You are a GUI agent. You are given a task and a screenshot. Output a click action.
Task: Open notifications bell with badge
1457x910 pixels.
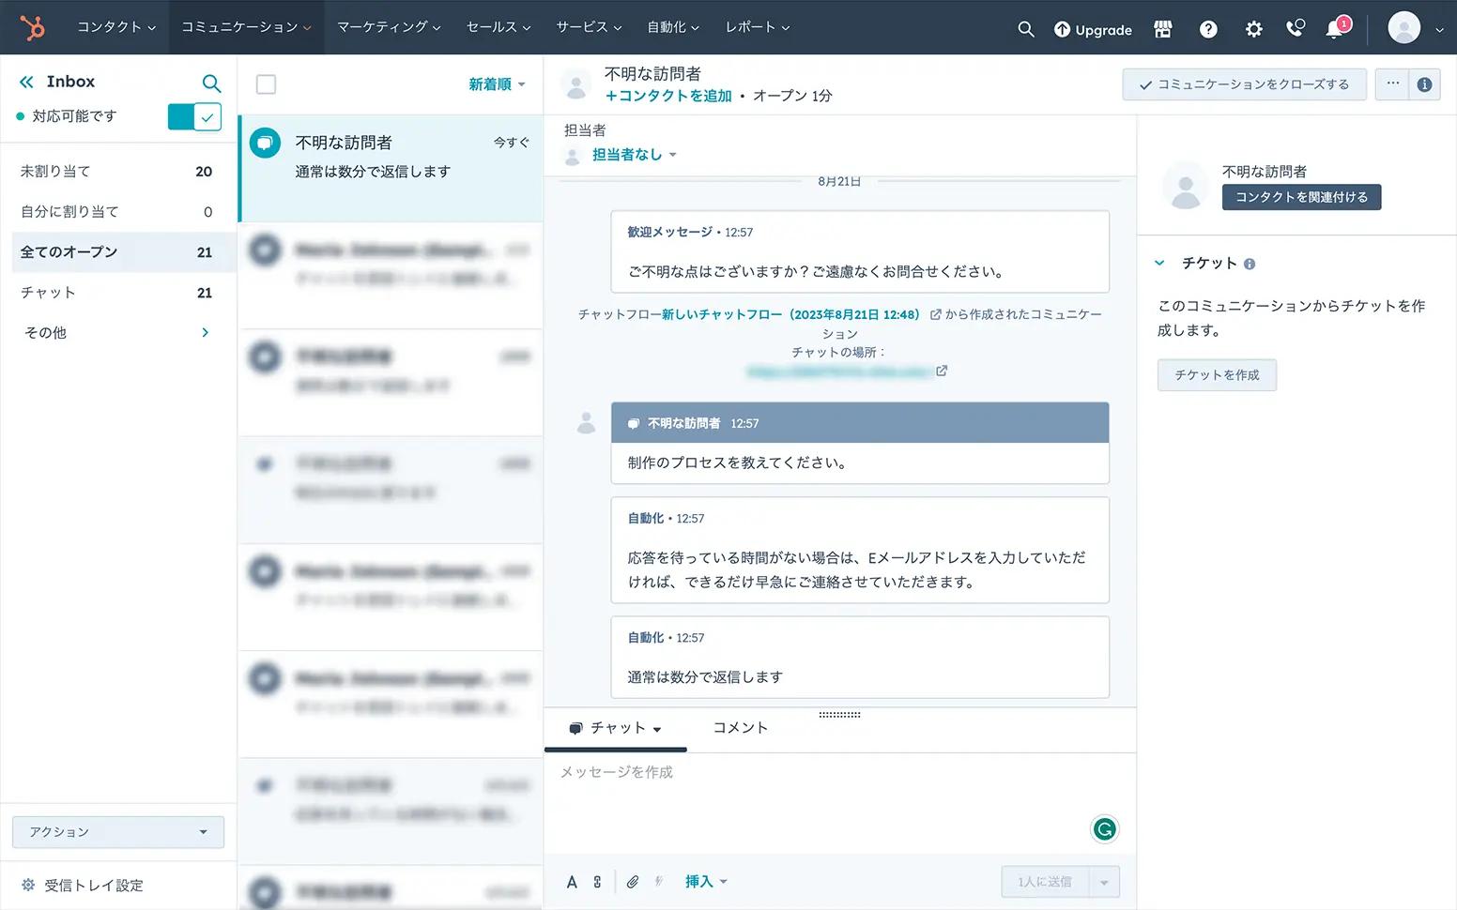click(1337, 27)
